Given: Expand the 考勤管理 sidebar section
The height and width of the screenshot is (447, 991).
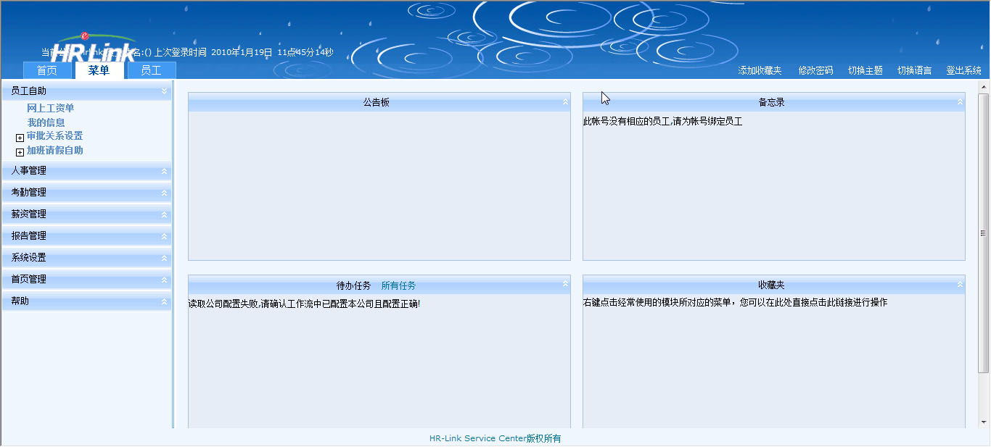Looking at the screenshot, I should pyautogui.click(x=164, y=193).
